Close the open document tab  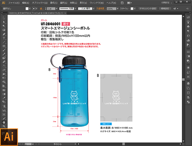pos(65,13)
